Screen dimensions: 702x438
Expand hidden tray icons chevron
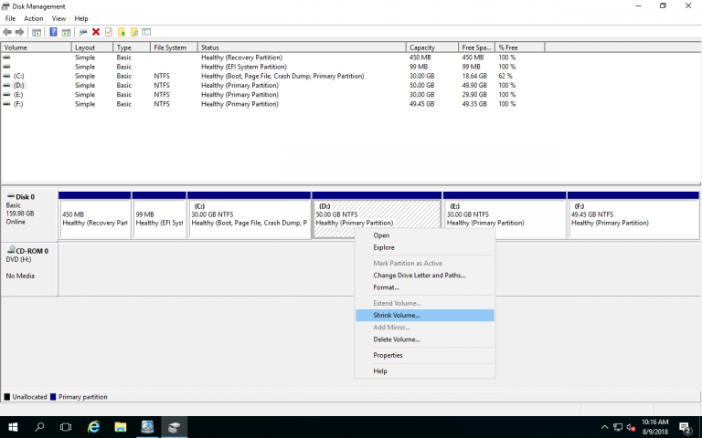pos(604,427)
